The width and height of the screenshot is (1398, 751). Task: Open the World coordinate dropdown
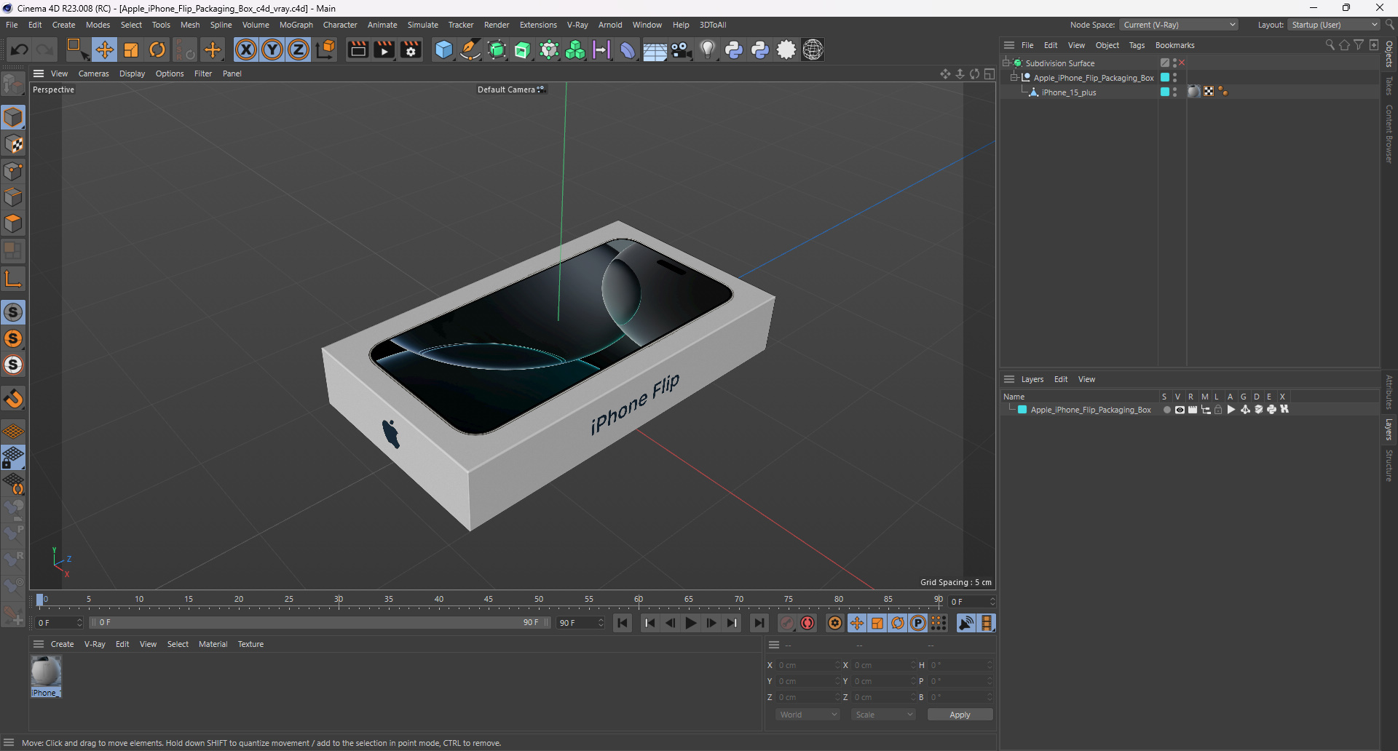coord(807,715)
